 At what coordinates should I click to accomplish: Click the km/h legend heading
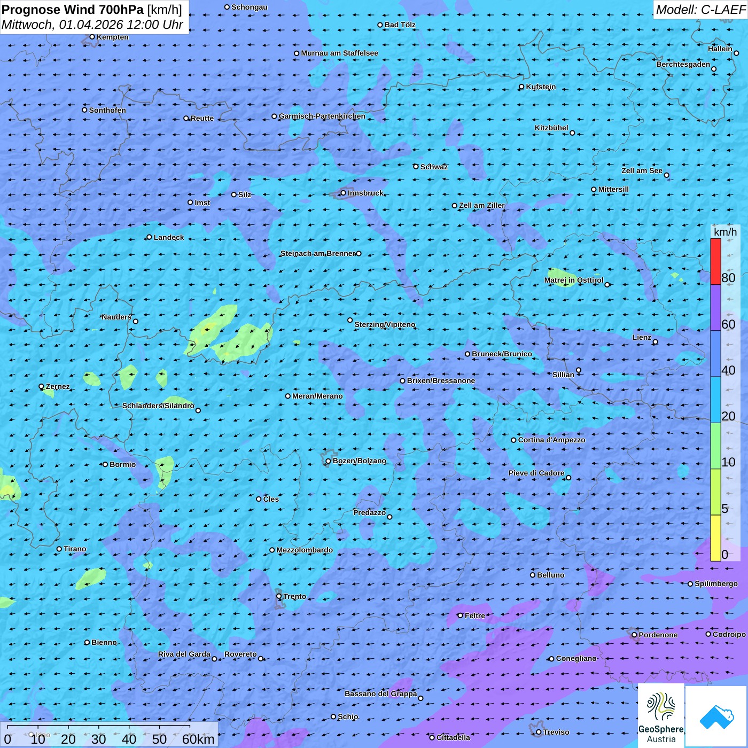pos(725,231)
